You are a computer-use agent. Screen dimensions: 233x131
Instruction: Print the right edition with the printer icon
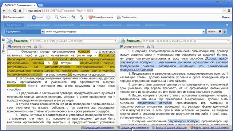coord(148,47)
